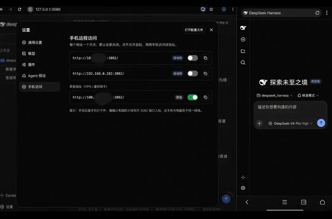
Task: Click the DeepSeek Harness address bar
Action: tap(281, 13)
